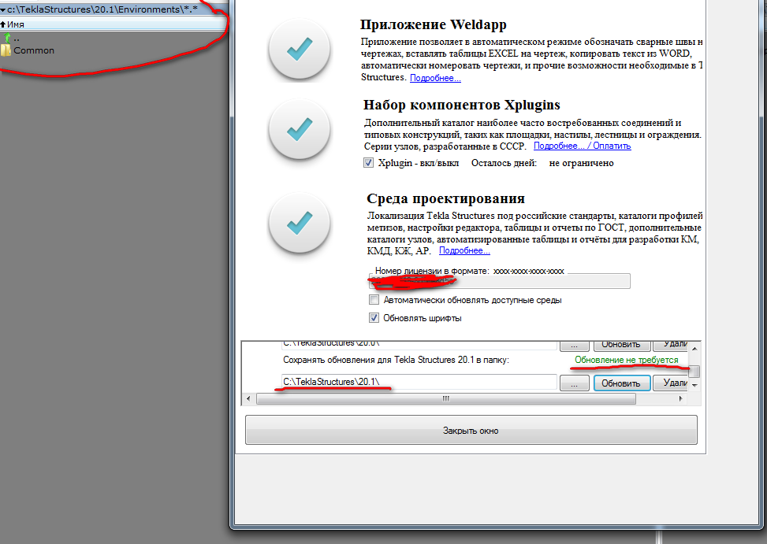The image size is (767, 544).
Task: Click the 'Набор компонентов Xplugins' heading
Action: 462,105
